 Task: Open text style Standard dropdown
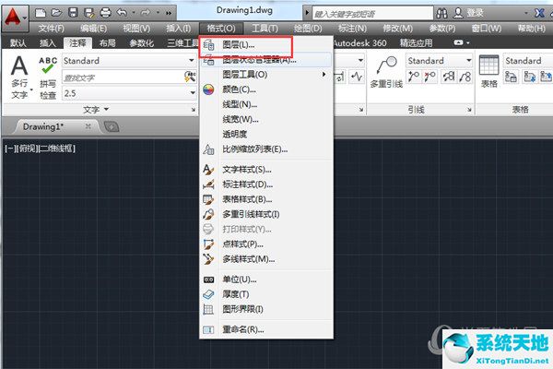click(129, 61)
